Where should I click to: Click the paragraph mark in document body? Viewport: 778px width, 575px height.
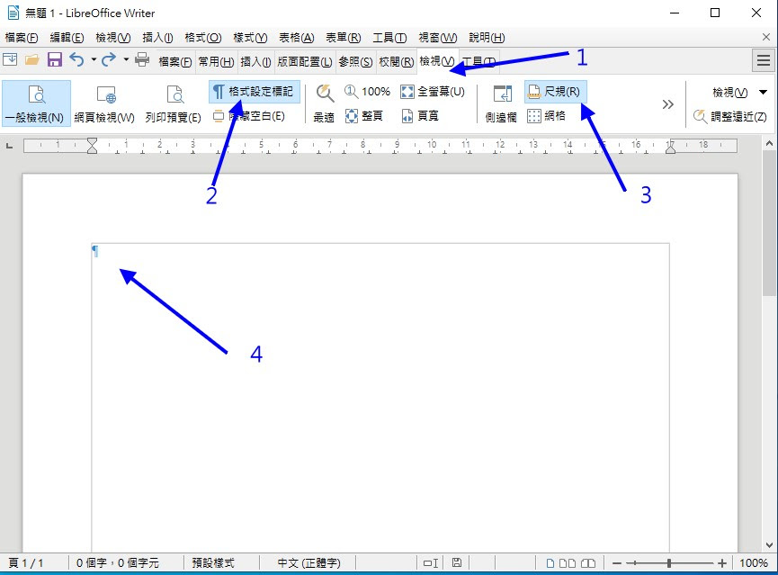point(95,251)
